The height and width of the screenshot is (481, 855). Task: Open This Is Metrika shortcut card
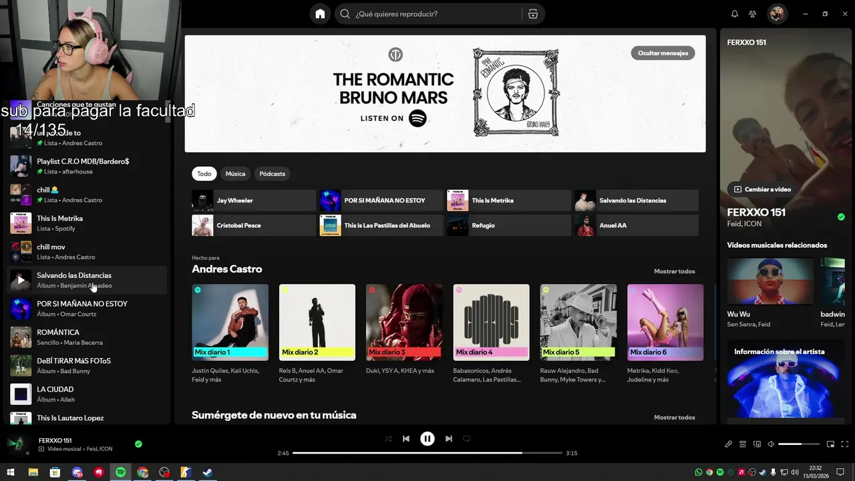pyautogui.click(x=509, y=200)
